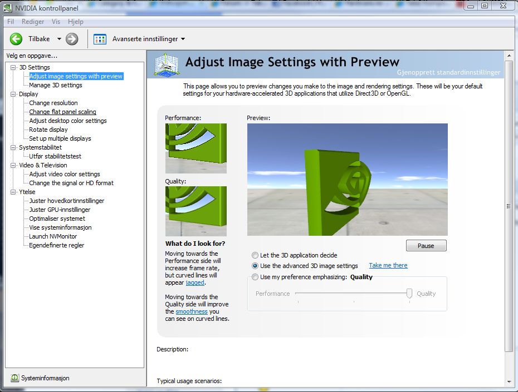Click the Display category label
Screen dimensions: 518x392
pyautogui.click(x=28, y=94)
